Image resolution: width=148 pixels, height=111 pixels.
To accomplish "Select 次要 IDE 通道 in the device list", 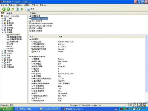I will 37,28.
